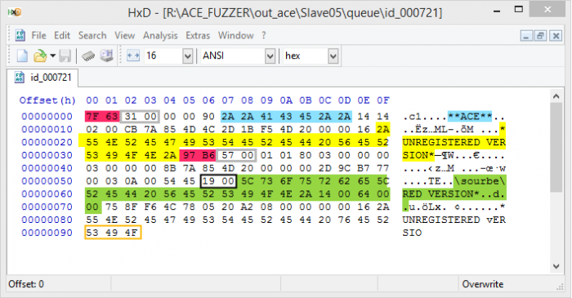Screen dimensions: 572x298
Task: Click offset row 00000050
Action: [x=47, y=181]
